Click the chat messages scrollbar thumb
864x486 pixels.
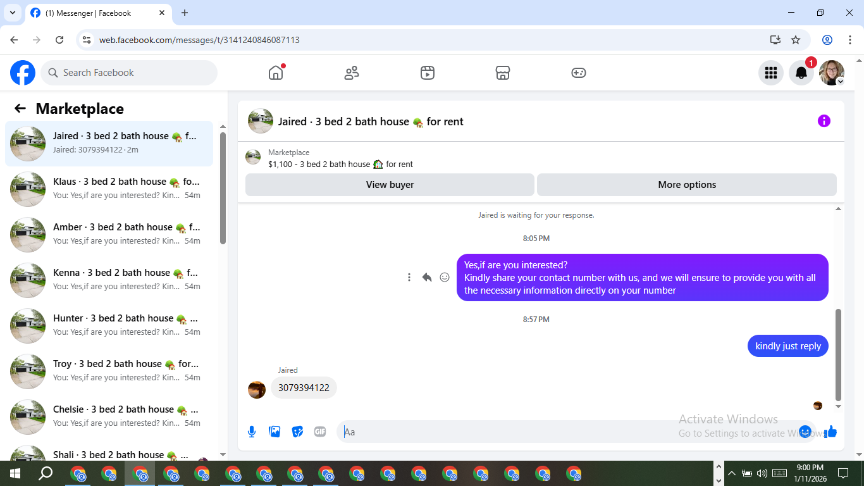tap(839, 355)
